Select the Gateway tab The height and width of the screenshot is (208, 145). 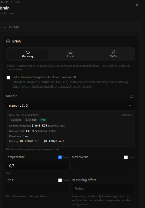(x=28, y=54)
